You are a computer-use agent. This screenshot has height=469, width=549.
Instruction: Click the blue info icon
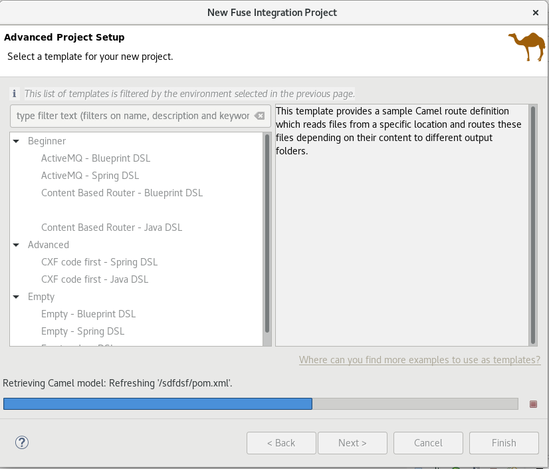click(15, 94)
